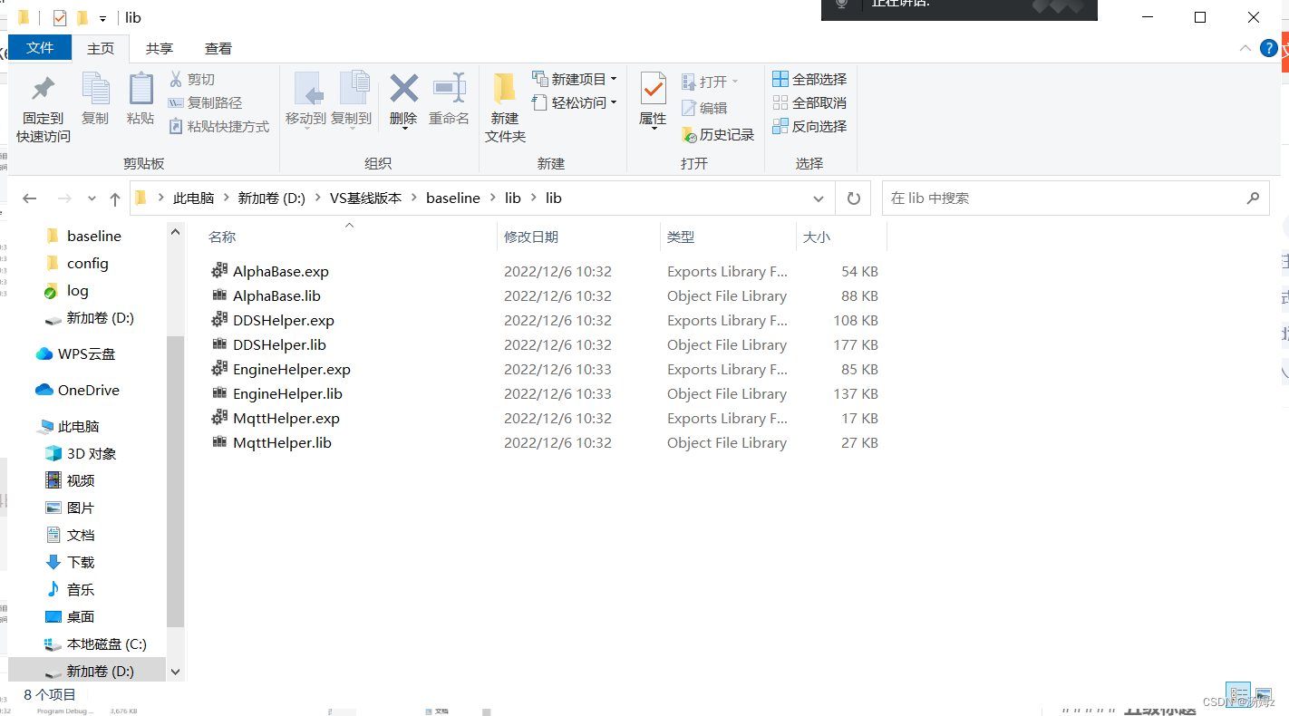Screen dimensions: 1289x716
Task: Open Downloads (下载) in navigation pane
Action: (81, 562)
